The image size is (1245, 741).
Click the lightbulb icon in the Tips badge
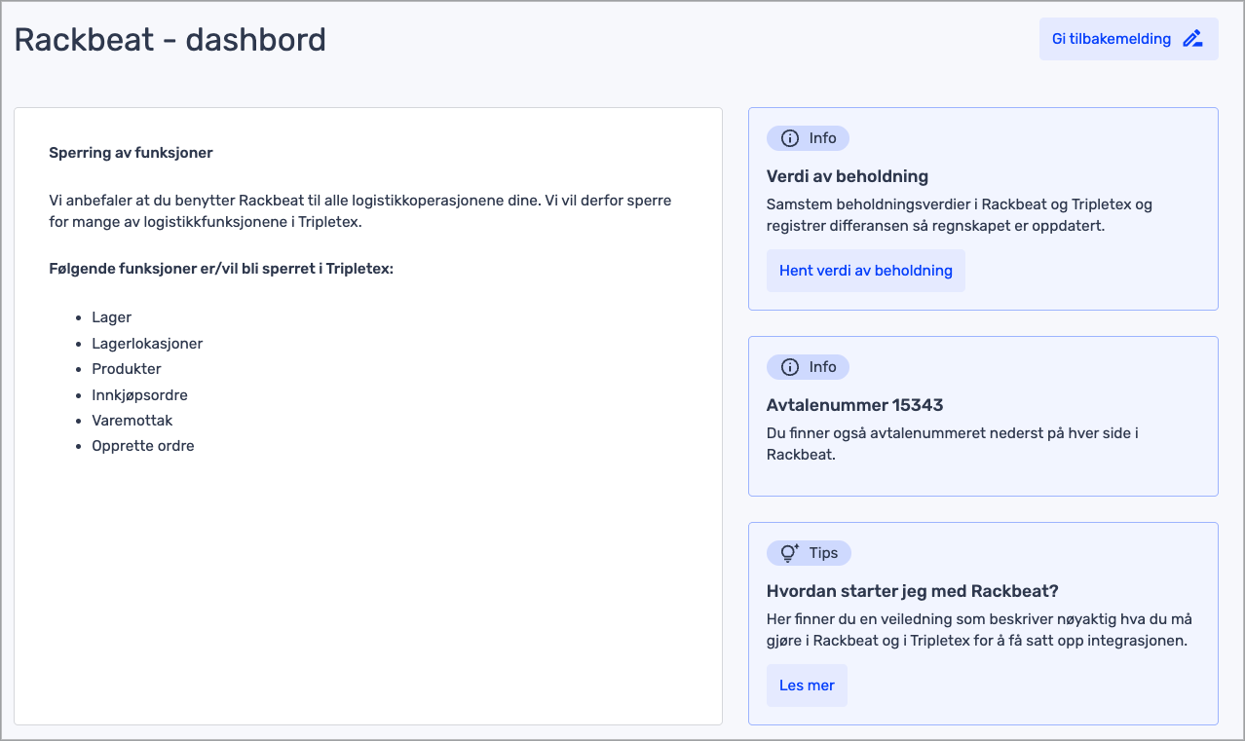pos(790,553)
